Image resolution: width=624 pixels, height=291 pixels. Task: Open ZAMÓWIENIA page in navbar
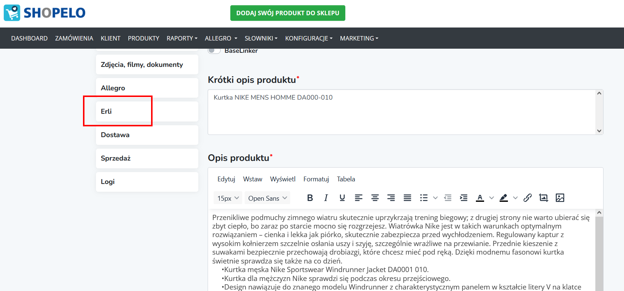(x=74, y=38)
